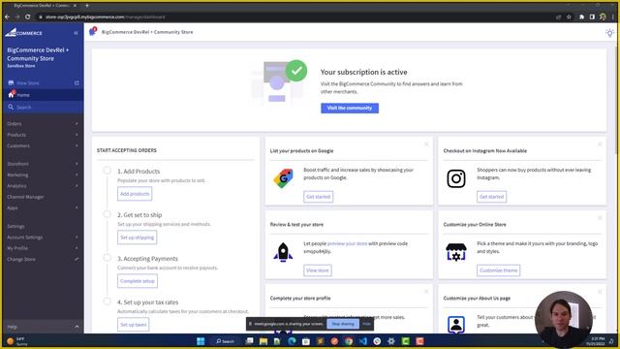Viewport: 620px width, 349px height.
Task: Expand the Help section chevron
Action: (x=77, y=327)
